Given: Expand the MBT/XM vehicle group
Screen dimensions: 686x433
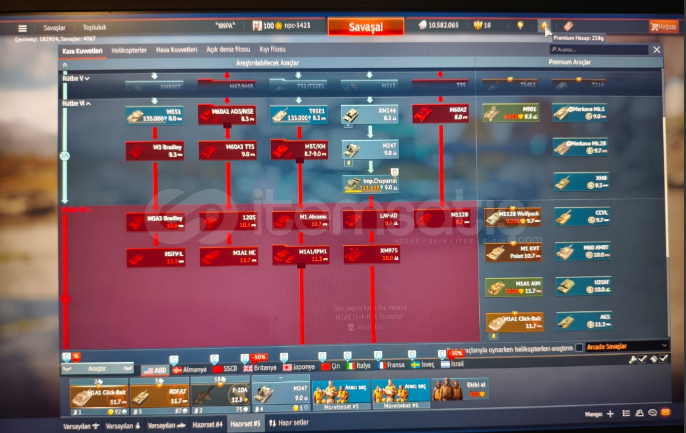Looking at the screenshot, I should click(300, 150).
